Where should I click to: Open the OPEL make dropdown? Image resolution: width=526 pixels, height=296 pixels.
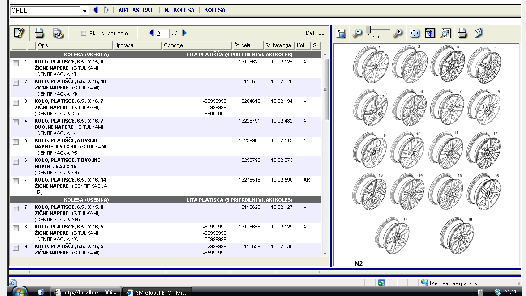click(x=85, y=10)
